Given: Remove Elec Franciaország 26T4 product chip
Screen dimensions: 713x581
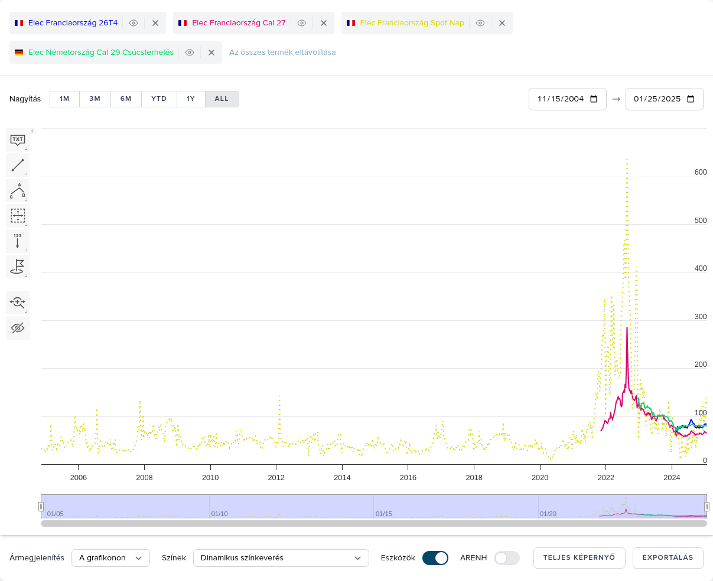Looking at the screenshot, I should coord(155,23).
